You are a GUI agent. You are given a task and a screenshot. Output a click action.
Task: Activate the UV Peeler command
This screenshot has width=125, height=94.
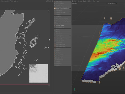click(63, 17)
